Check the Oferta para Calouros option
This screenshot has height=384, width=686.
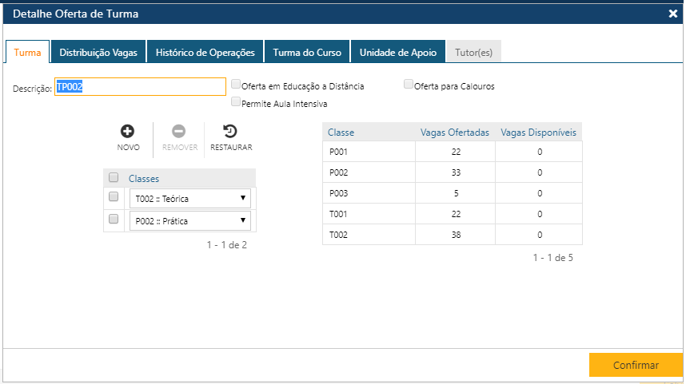(x=409, y=84)
